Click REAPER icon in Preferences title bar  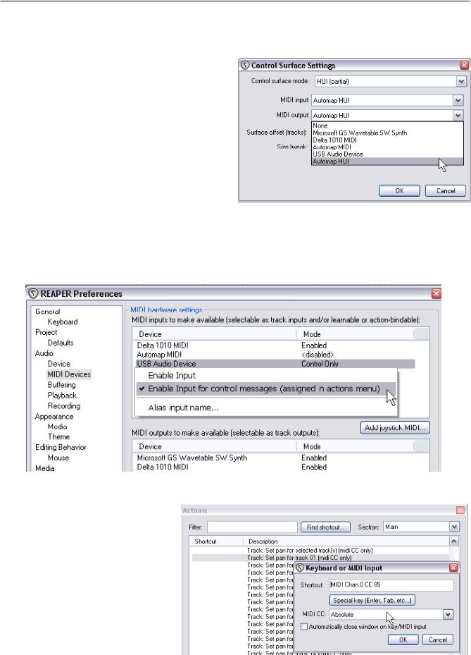(33, 294)
